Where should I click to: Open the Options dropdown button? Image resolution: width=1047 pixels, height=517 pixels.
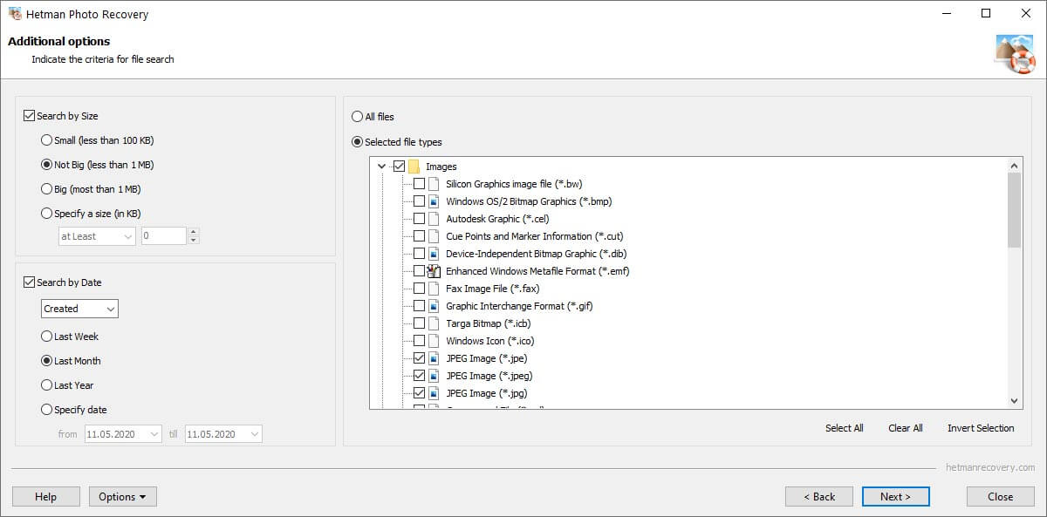[123, 497]
